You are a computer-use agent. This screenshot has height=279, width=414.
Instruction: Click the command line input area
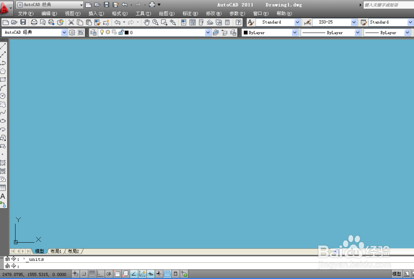209,266
